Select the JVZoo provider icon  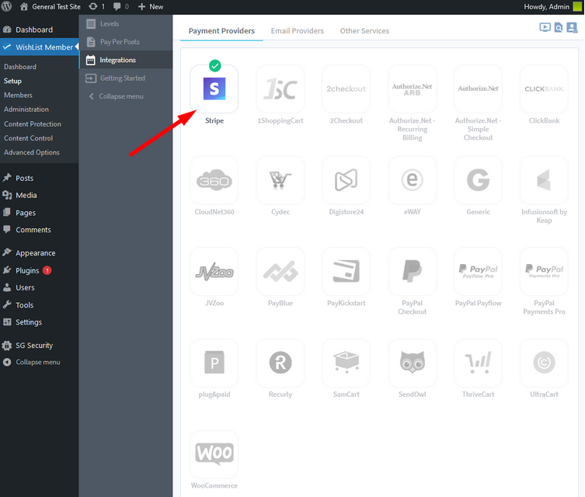tap(214, 272)
